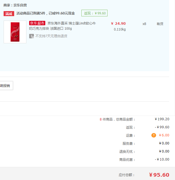The width and height of the screenshot is (175, 180).
Task: Click the 返现 label in the summary
Action: point(131,127)
